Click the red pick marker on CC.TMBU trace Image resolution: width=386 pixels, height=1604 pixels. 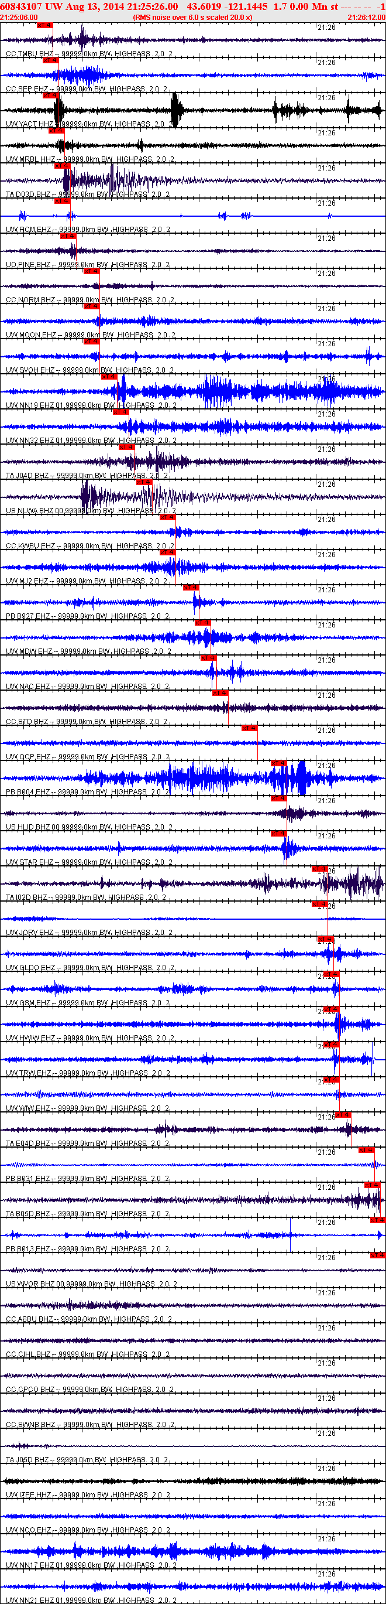click(x=45, y=26)
